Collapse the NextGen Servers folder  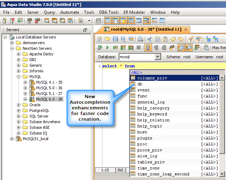tap(12, 48)
